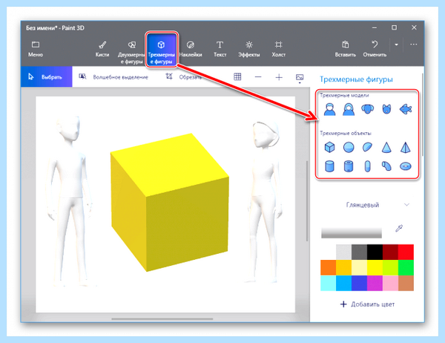Viewport: 445px width, 343px height.
Task: Pick the brown tan color swatch
Action: pos(406,284)
